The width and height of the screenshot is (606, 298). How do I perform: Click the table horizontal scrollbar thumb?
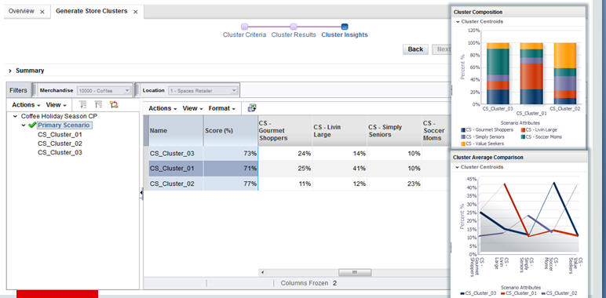coord(354,273)
